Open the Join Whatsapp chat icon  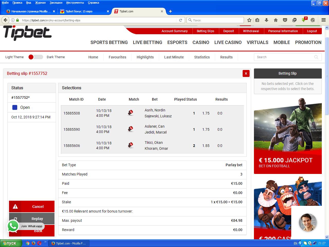pyautogui.click(x=13, y=226)
